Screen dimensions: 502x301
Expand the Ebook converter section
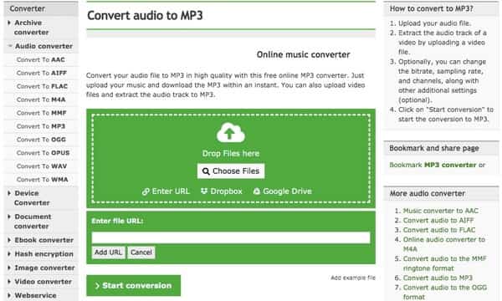coord(41,240)
